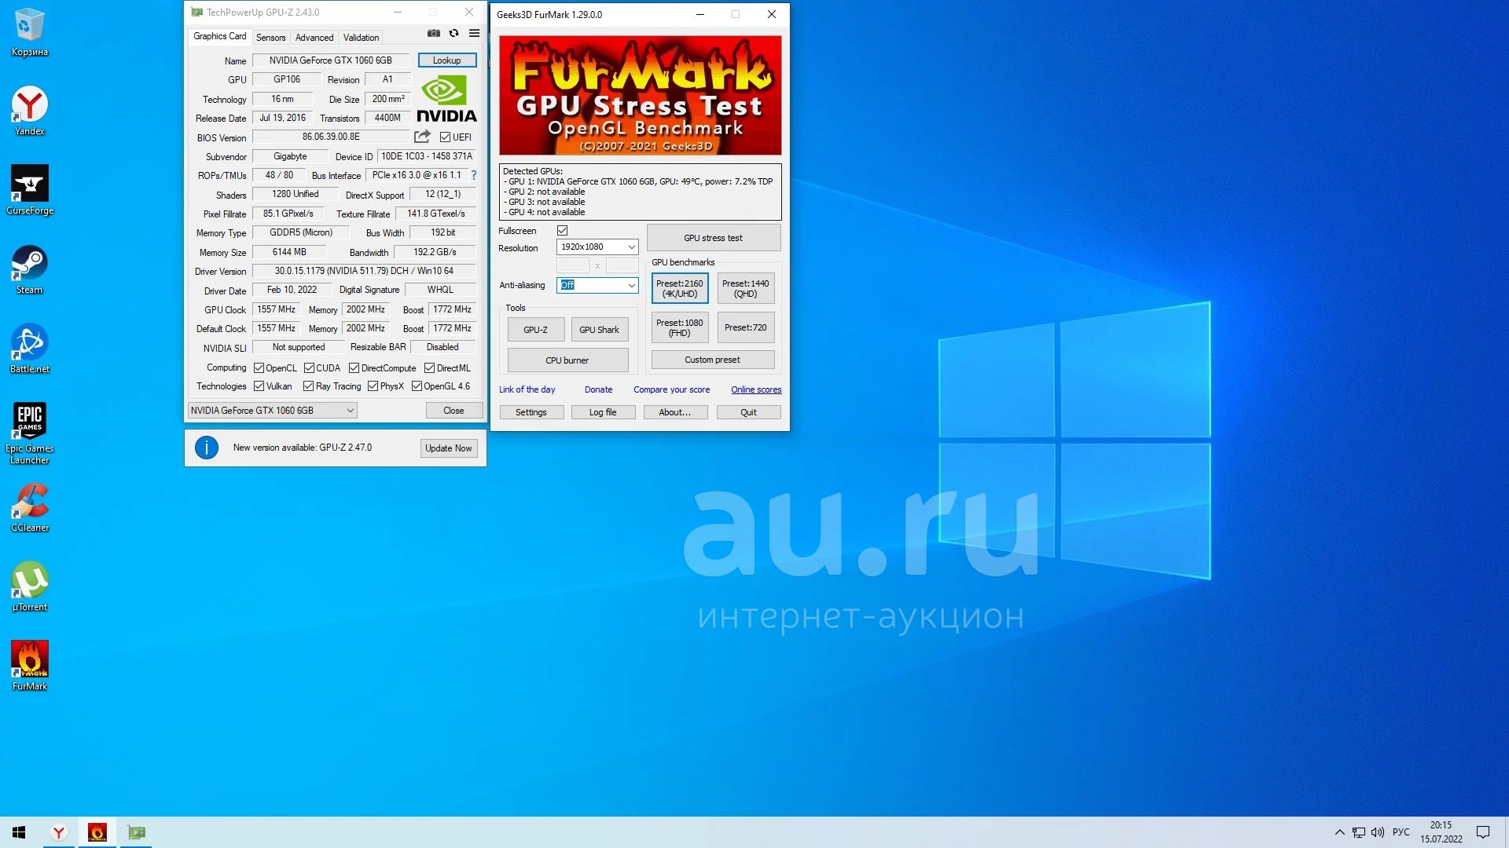Open the Yandex browser desktop icon
The width and height of the screenshot is (1509, 848).
click(x=30, y=111)
